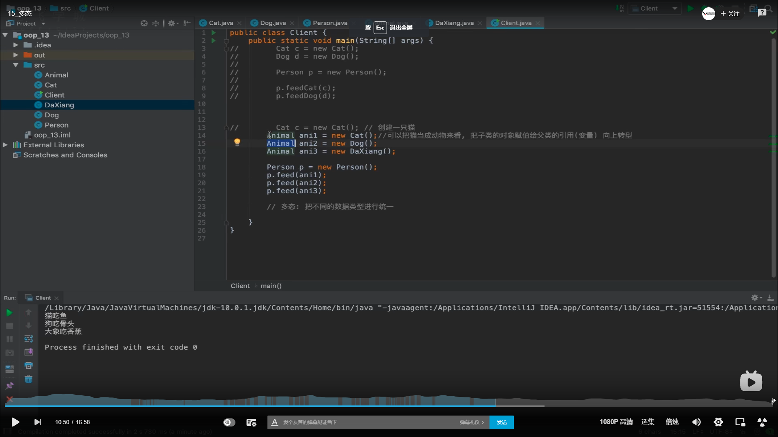778x437 pixels.
Task: Toggle soft-wrap in Run console
Action: tap(28, 339)
